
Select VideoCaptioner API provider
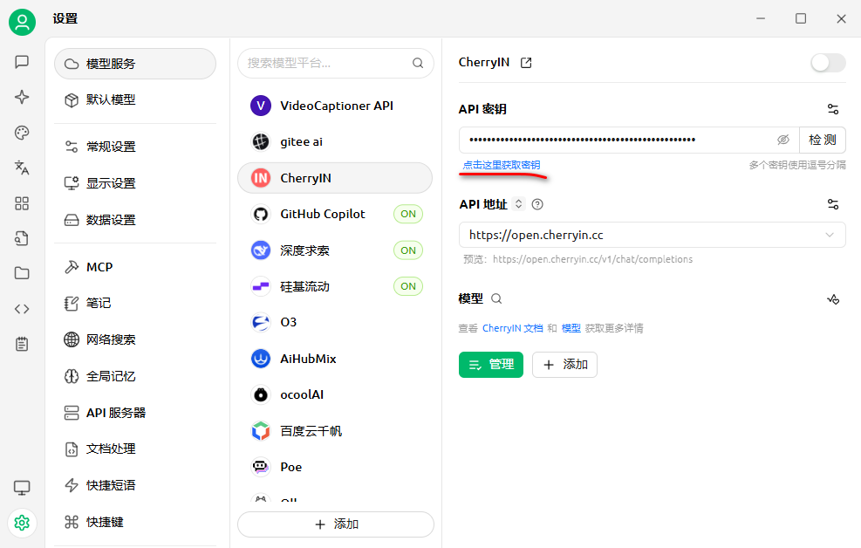click(x=335, y=106)
